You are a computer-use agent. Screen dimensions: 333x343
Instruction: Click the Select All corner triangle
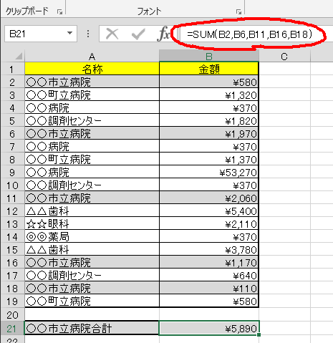[x=19, y=56]
